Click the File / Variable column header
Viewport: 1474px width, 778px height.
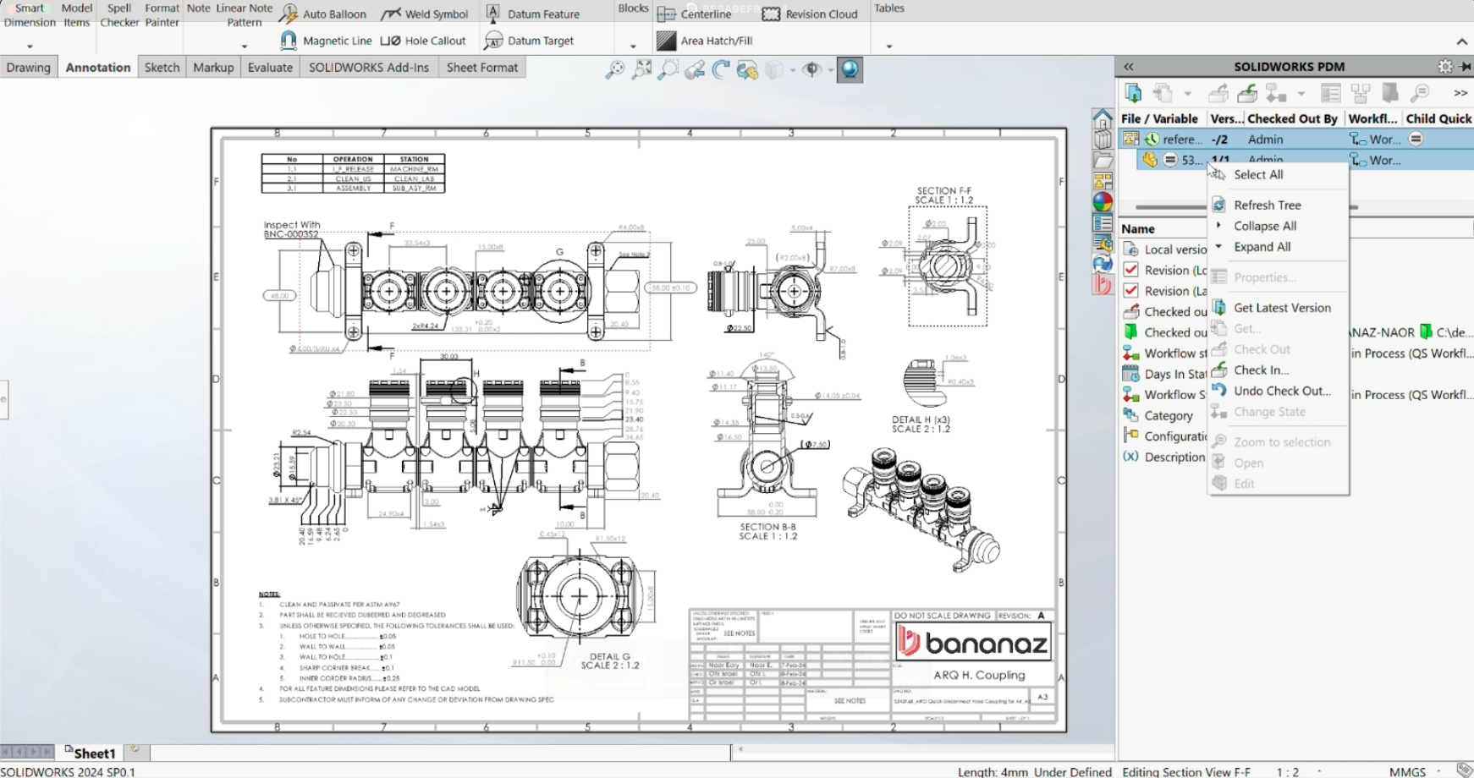(1159, 119)
